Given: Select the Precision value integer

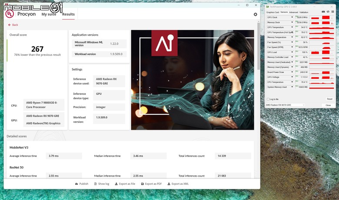Looking at the screenshot, I should point(109,107).
